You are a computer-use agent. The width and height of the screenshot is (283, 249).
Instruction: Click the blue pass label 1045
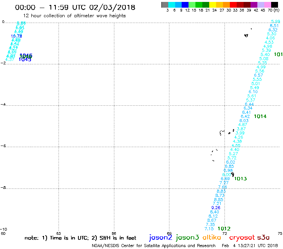[x=25, y=59]
